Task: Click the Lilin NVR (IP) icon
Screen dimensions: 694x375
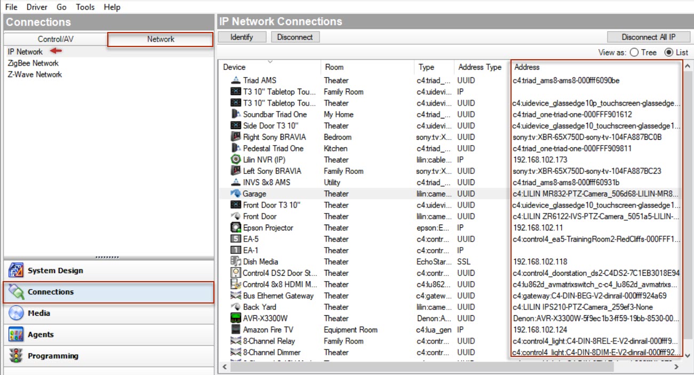Action: point(236,159)
